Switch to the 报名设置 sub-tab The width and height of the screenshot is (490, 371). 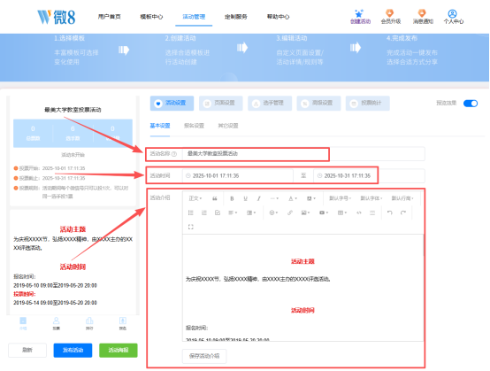pyautogui.click(x=194, y=126)
